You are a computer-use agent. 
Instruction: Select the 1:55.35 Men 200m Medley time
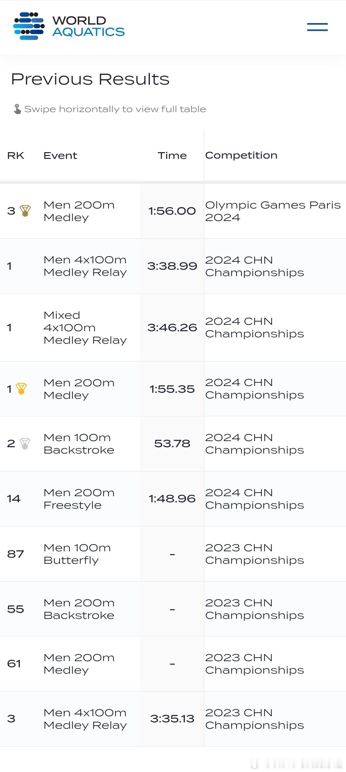tap(172, 389)
